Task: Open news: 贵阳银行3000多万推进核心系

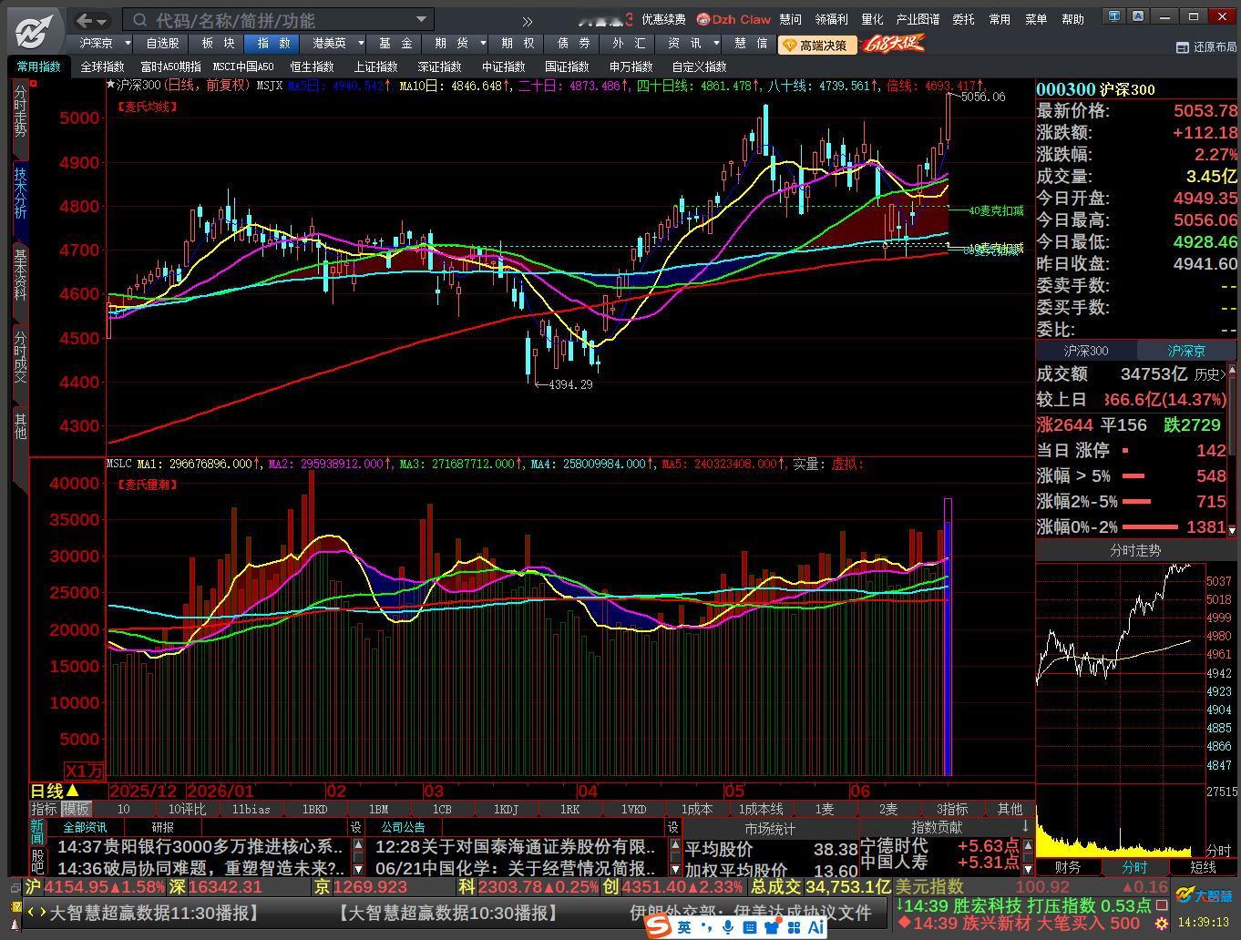Action: point(200,847)
